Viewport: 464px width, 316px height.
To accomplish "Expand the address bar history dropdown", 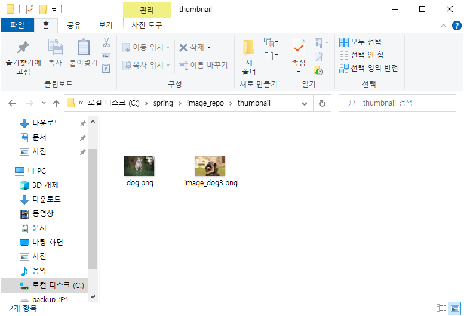I will click(304, 103).
